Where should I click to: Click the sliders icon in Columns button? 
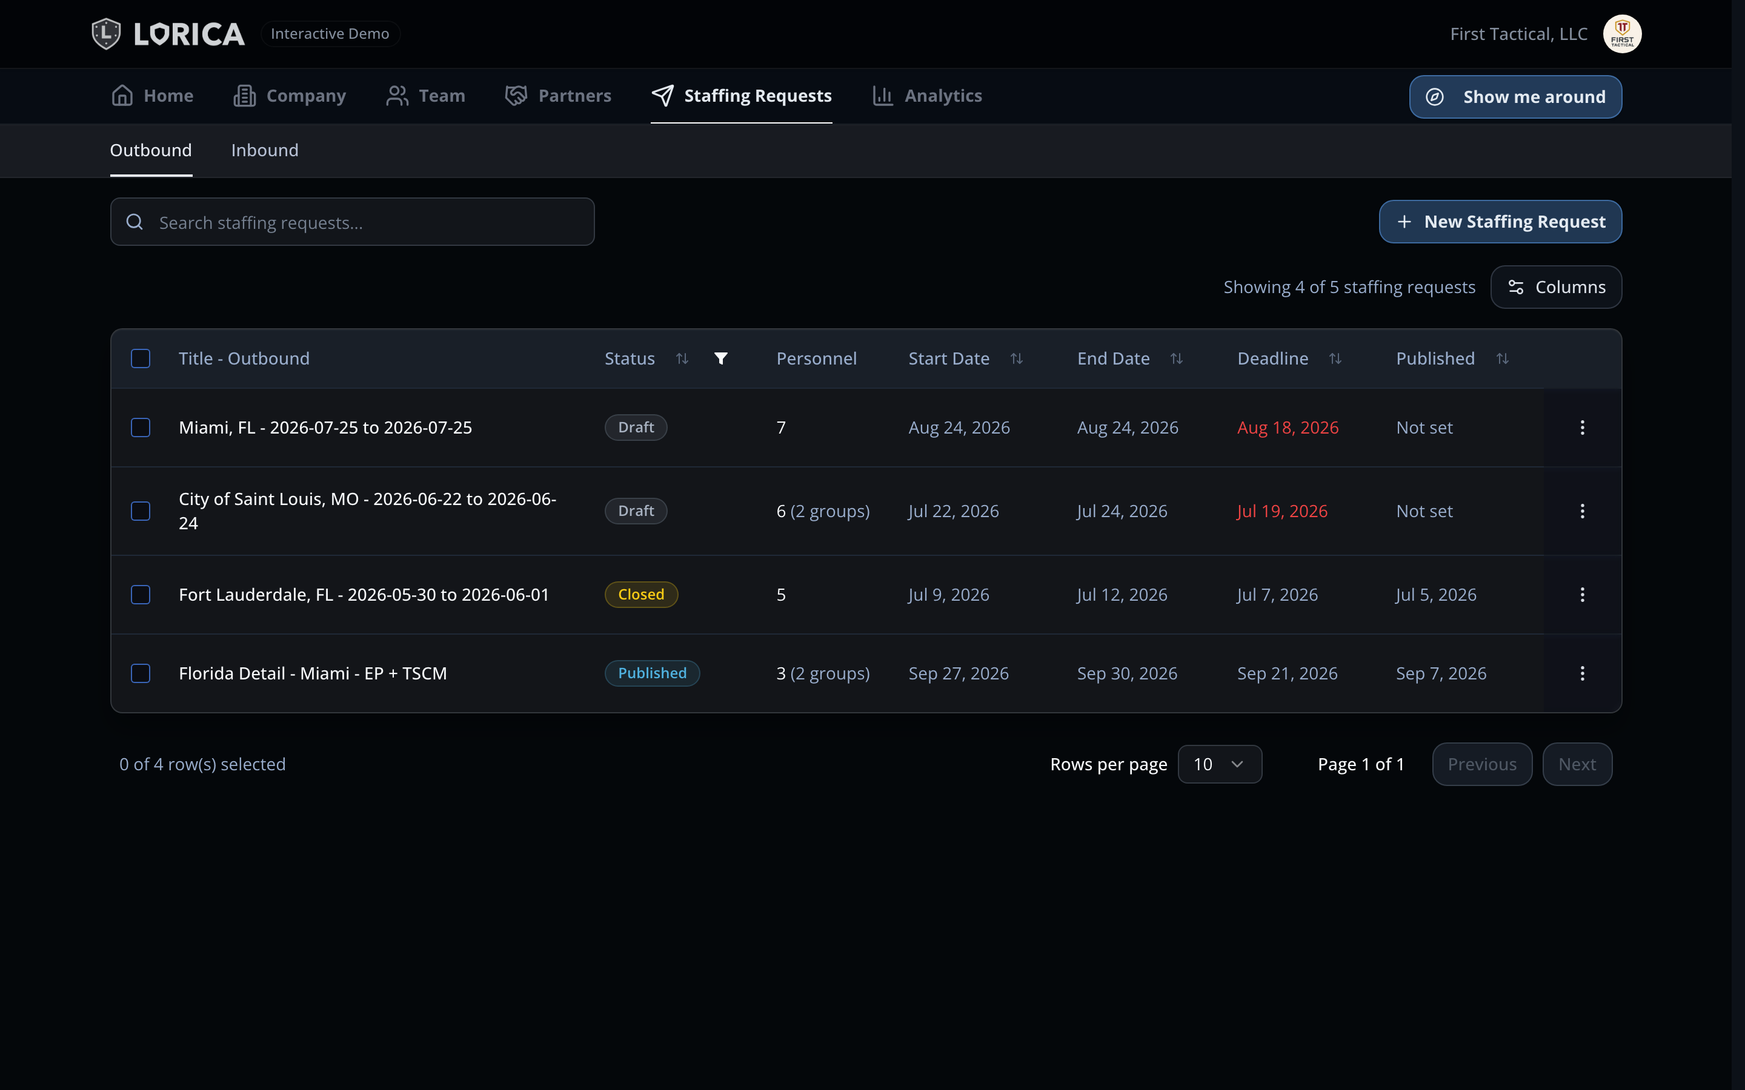[1516, 287]
